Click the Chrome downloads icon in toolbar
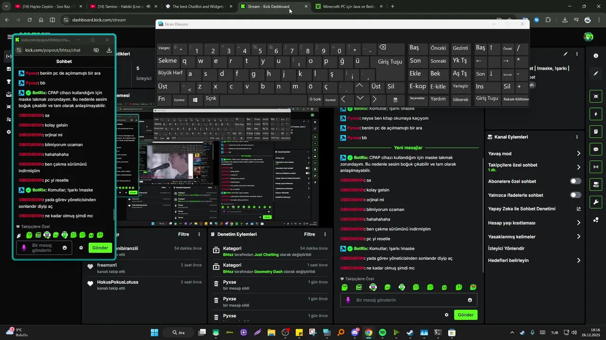 coord(565,20)
